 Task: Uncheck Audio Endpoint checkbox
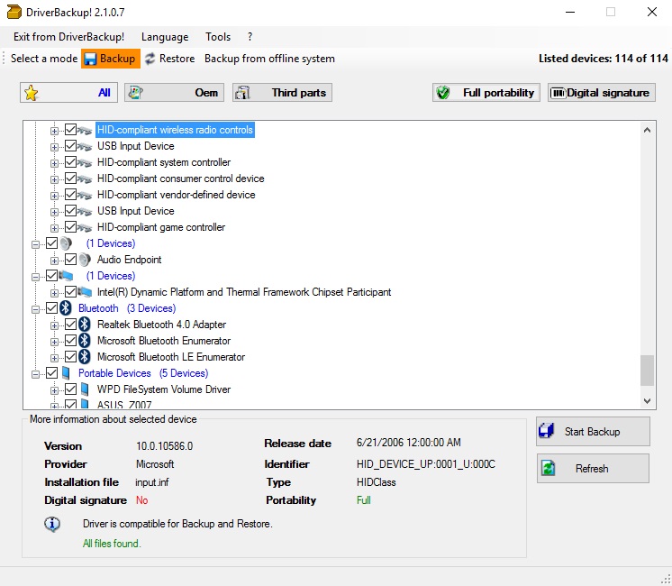[71, 259]
